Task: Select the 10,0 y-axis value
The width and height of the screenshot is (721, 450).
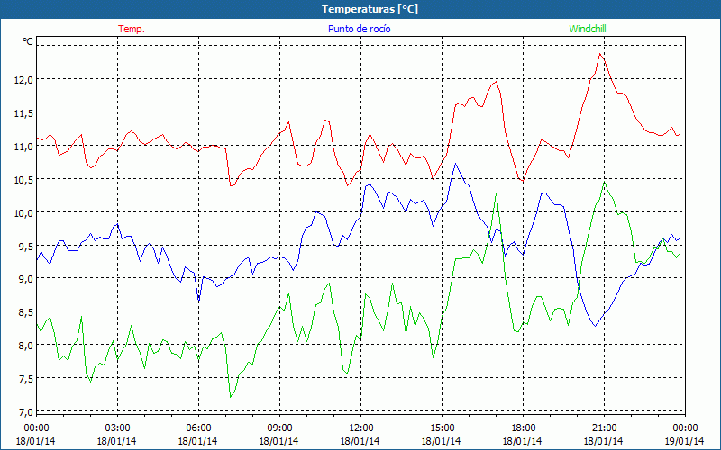Action: coord(24,213)
